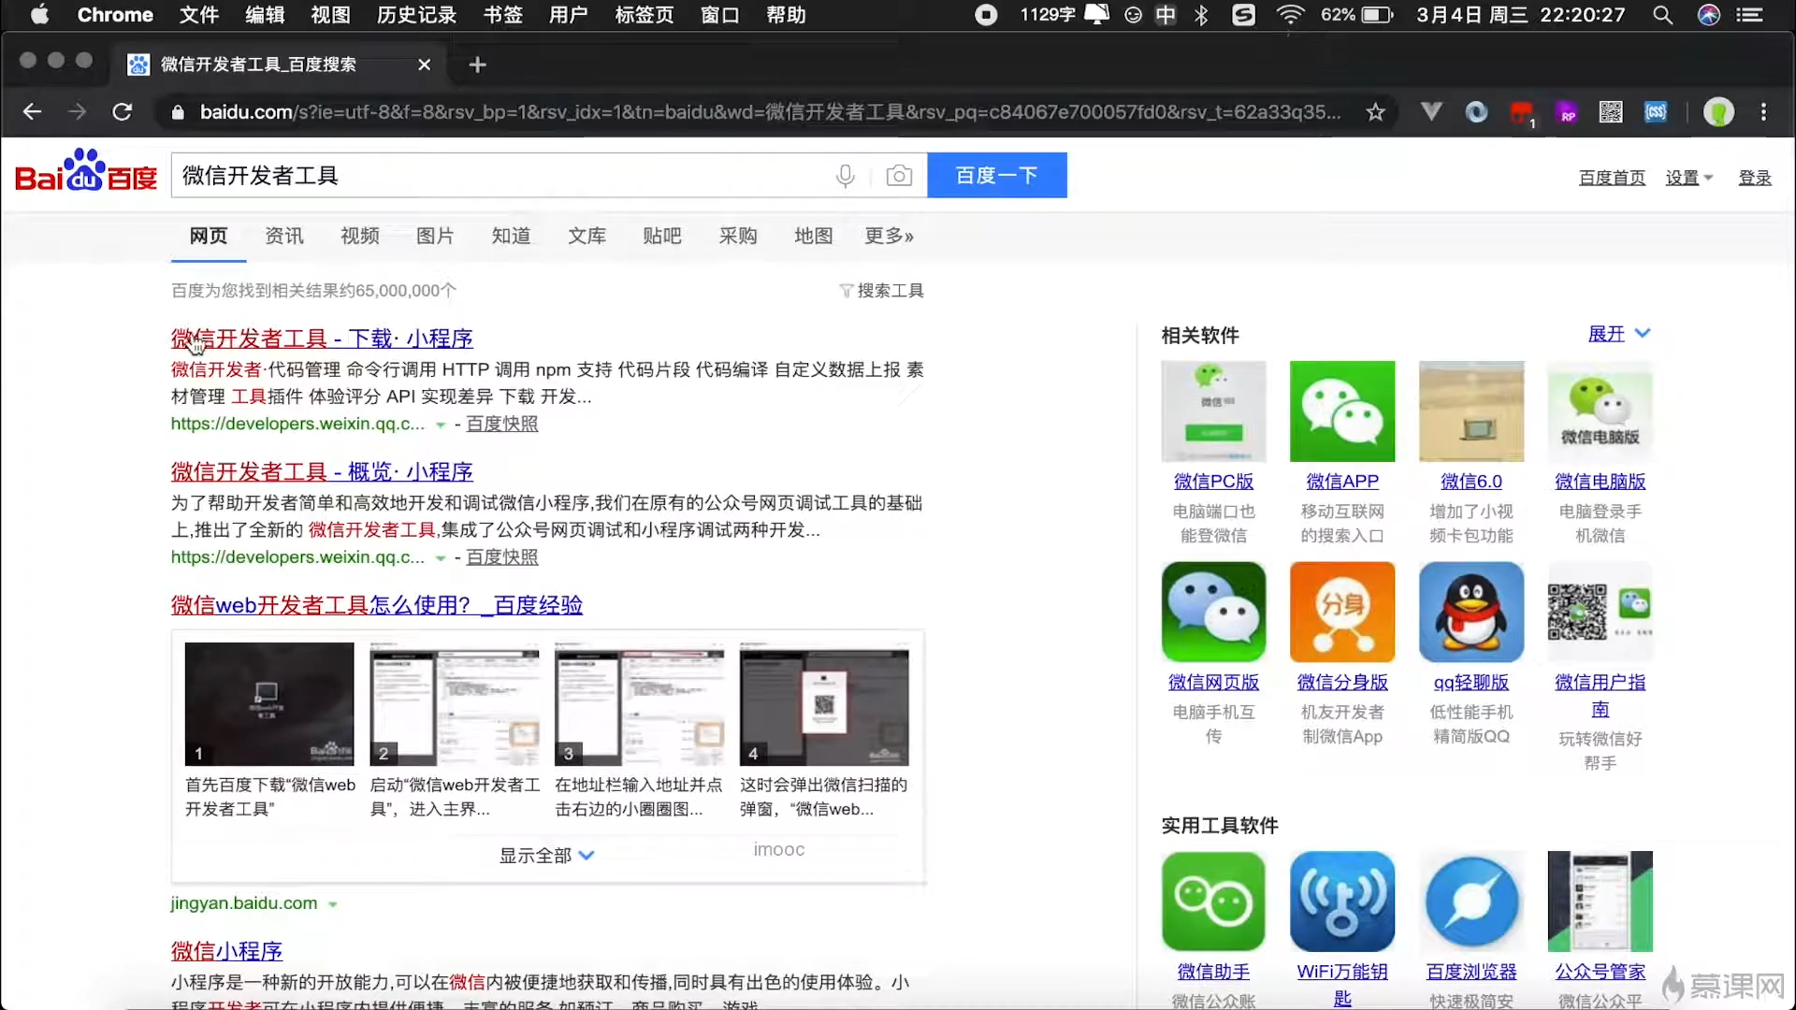Image resolution: width=1796 pixels, height=1010 pixels.
Task: Expand the 相关软件 list with 展开
Action: pyautogui.click(x=1619, y=334)
